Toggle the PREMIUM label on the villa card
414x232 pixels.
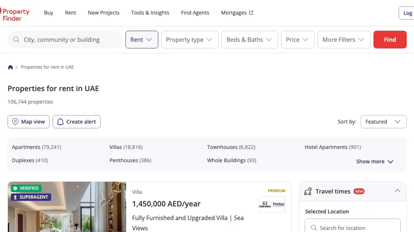tap(276, 190)
